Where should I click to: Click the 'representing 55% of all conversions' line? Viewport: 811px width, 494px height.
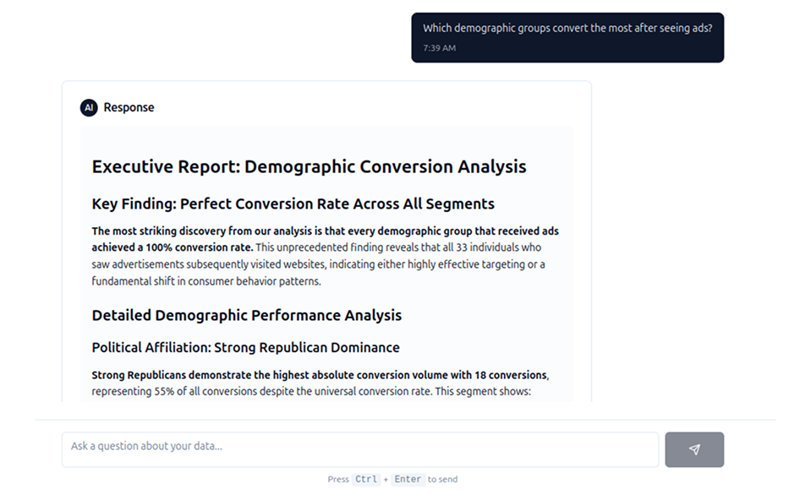(x=310, y=392)
